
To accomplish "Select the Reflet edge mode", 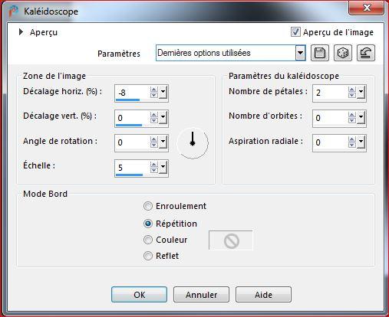I will click(x=148, y=256).
